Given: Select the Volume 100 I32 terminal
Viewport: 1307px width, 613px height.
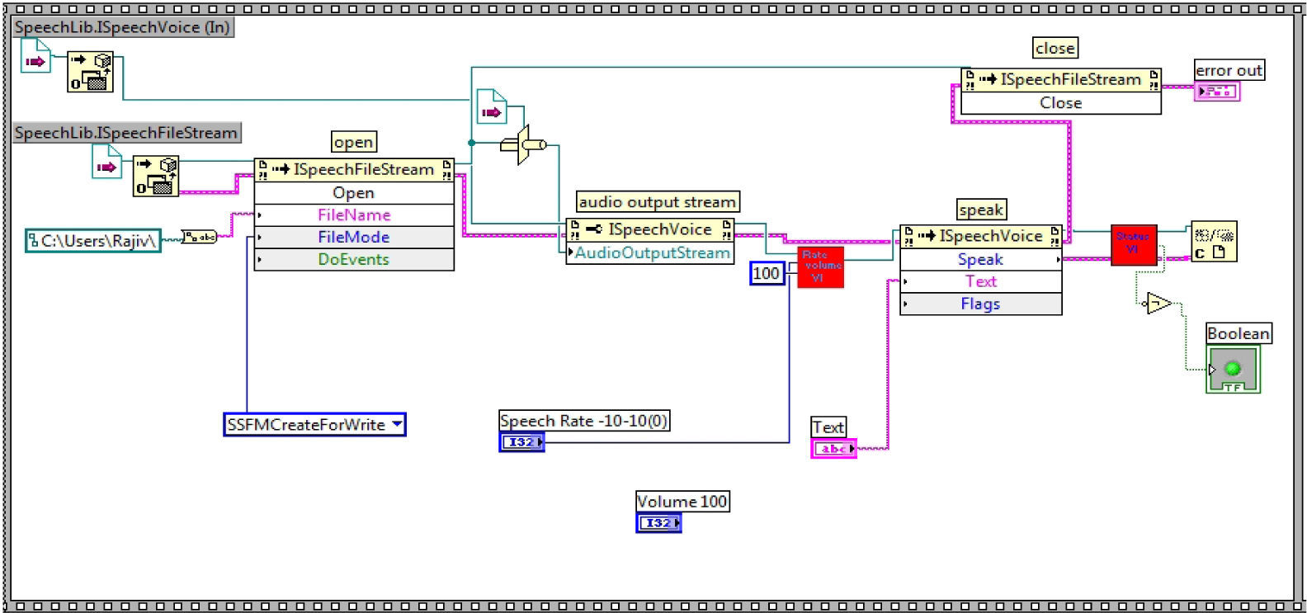Looking at the screenshot, I should [658, 522].
